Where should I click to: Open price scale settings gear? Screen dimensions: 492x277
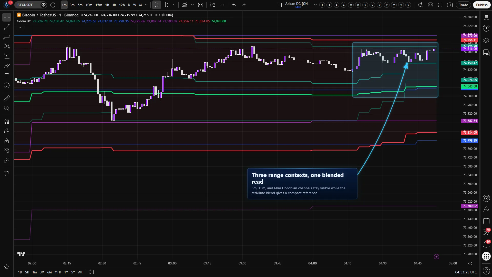click(470, 263)
